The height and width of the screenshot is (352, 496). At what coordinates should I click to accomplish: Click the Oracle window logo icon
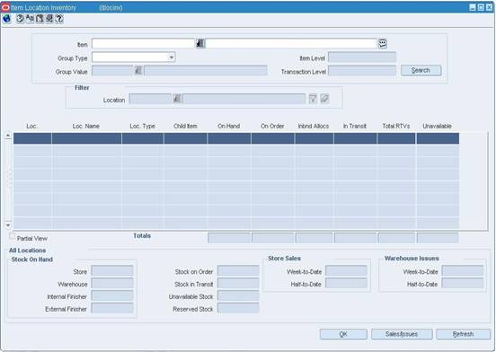coord(5,7)
